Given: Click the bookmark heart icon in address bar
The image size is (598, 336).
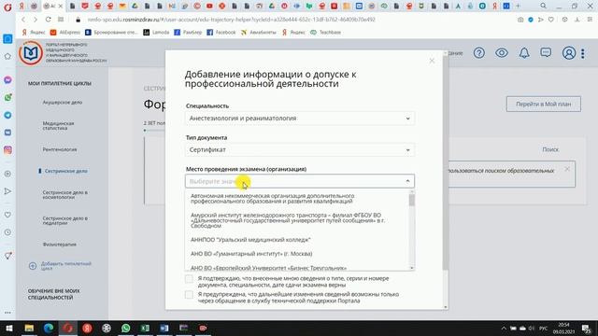Looking at the screenshot, I should pyautogui.click(x=551, y=20).
